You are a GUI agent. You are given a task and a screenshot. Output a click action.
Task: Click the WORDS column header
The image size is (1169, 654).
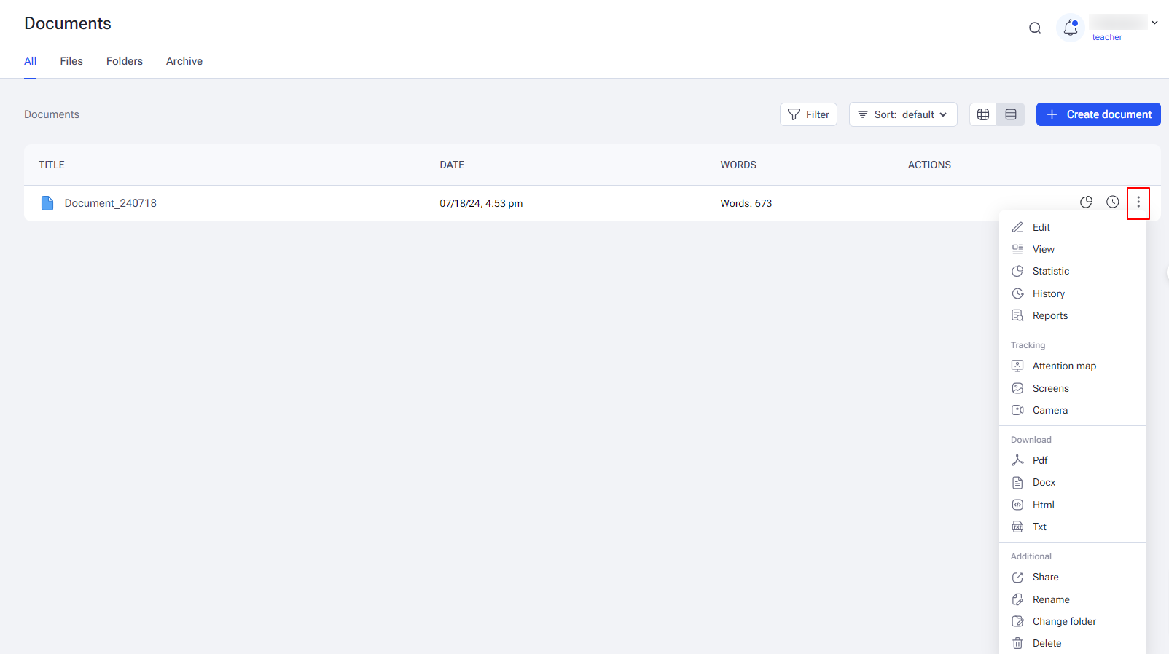click(x=738, y=165)
